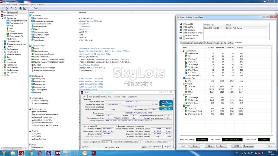Screen dimensions: 278x156
Task: Open Opera browser from the taskbar
Action: [40, 153]
